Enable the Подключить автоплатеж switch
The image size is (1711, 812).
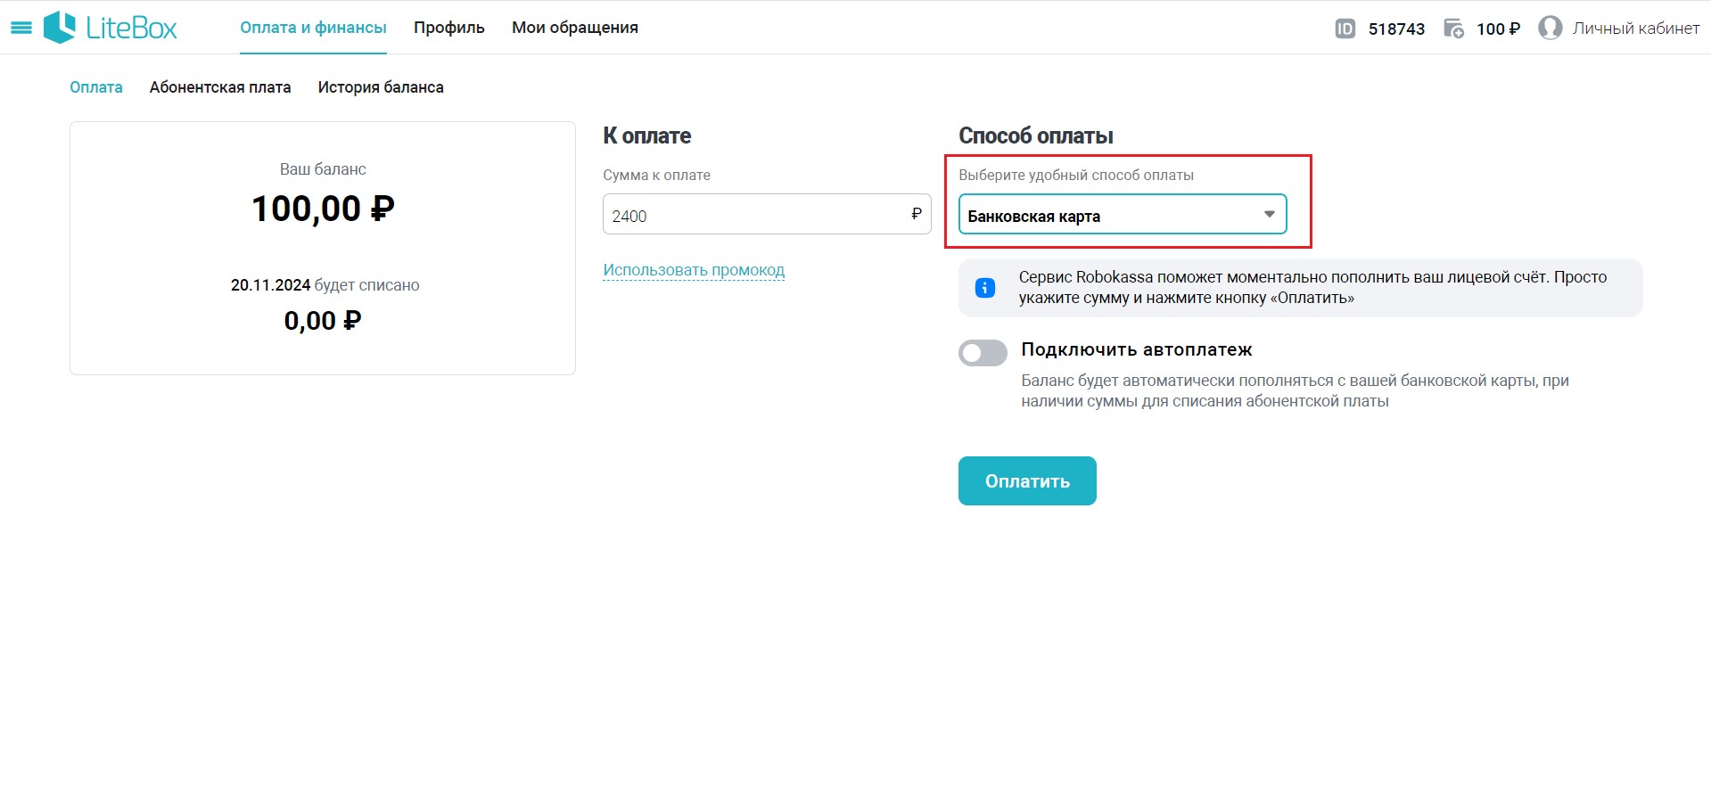[x=983, y=353]
